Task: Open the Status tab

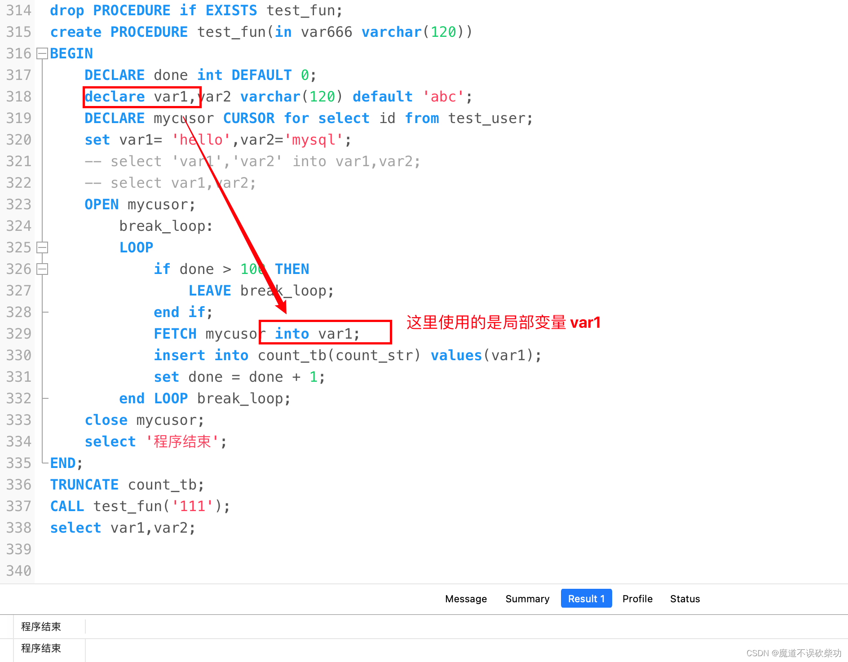Action: (685, 599)
